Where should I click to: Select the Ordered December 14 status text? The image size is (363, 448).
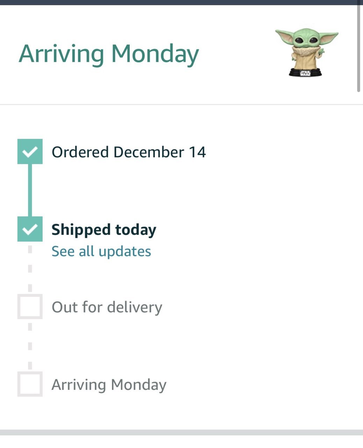(x=129, y=152)
